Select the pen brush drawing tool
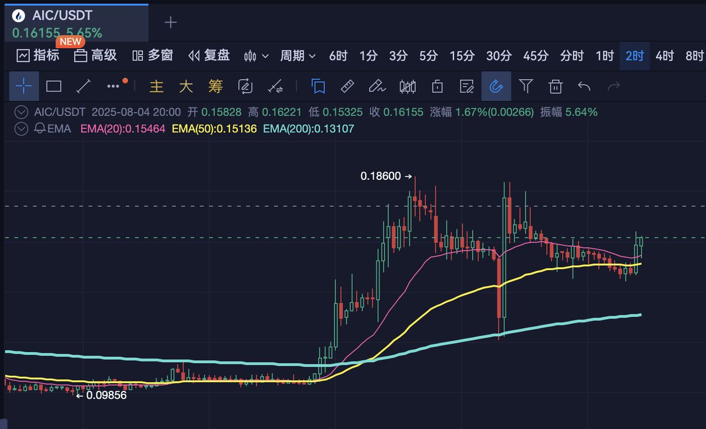Viewport: 706px width, 429px height. [x=377, y=86]
